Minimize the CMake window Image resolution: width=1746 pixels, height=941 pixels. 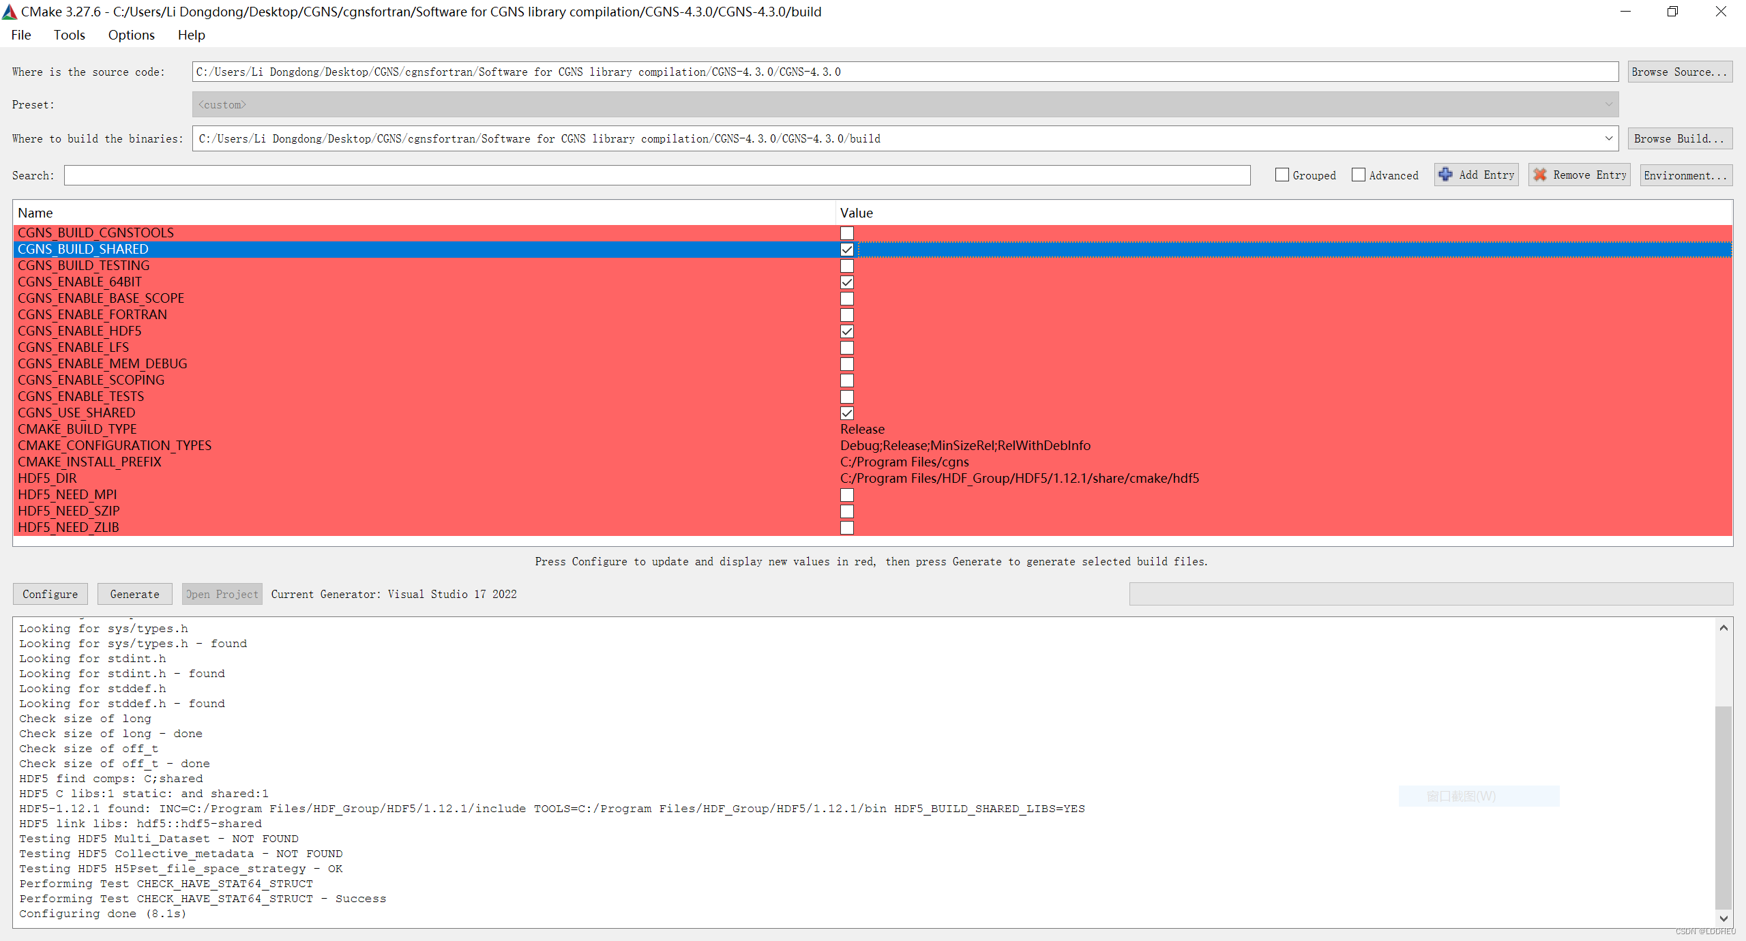coord(1625,12)
